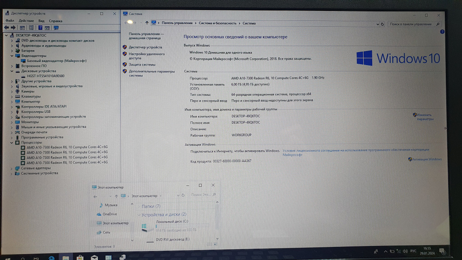Expand the Батареи category

pyautogui.click(x=12, y=51)
